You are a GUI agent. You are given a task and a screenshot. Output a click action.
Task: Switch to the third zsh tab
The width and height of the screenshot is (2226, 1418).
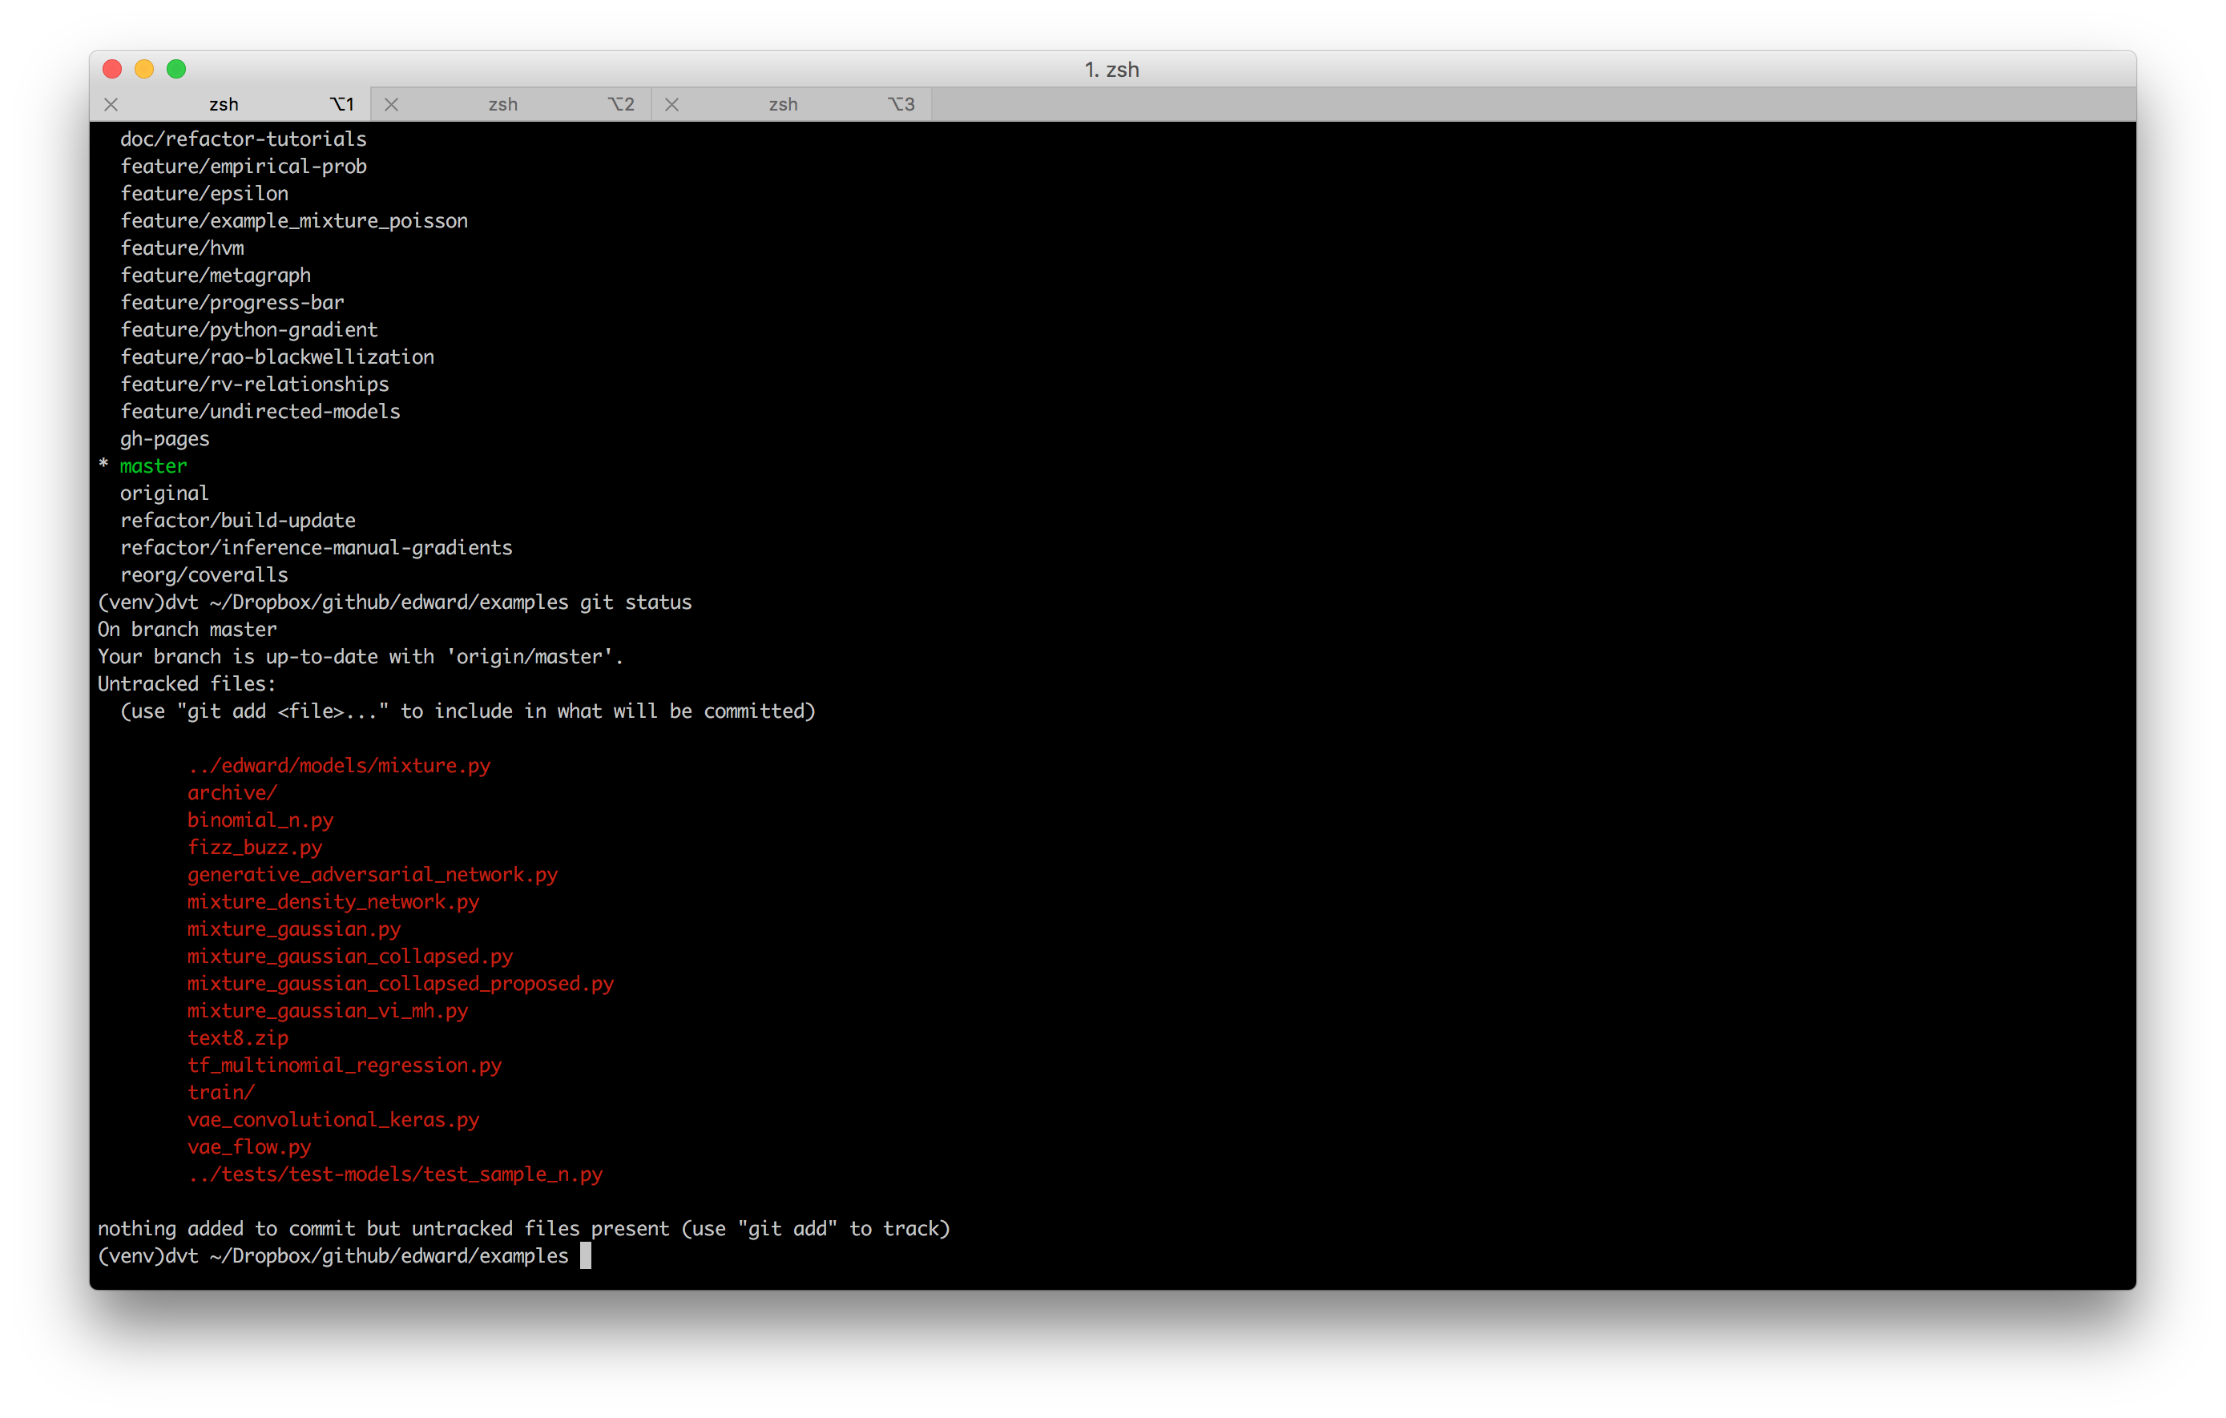click(x=783, y=104)
